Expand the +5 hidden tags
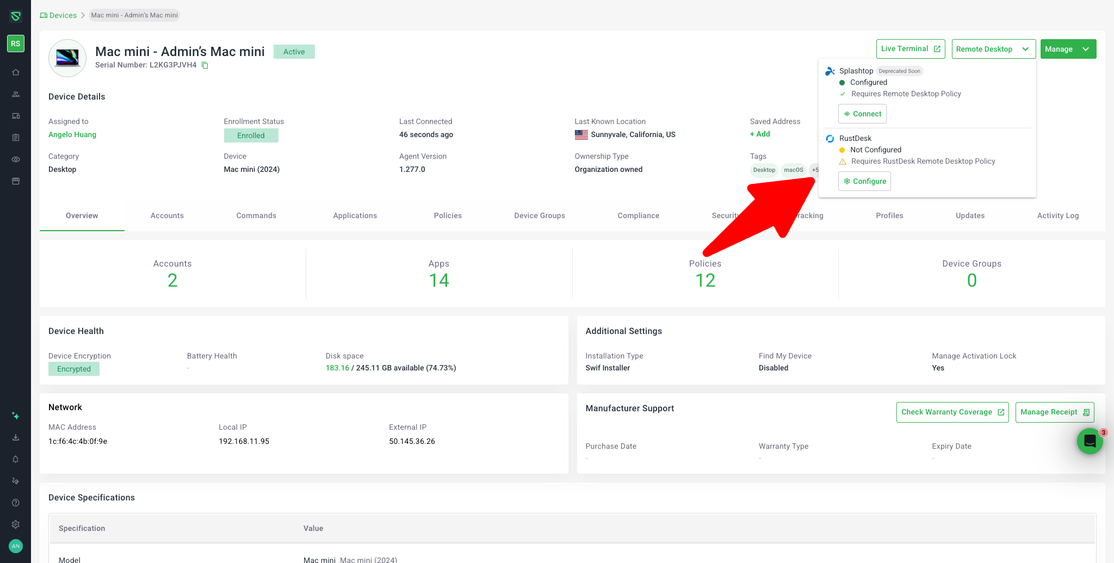The image size is (1114, 563). tap(814, 170)
